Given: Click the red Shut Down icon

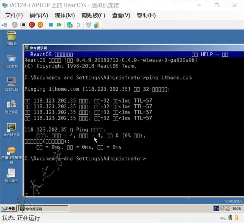Looking at the screenshot, I should coord(32,25).
